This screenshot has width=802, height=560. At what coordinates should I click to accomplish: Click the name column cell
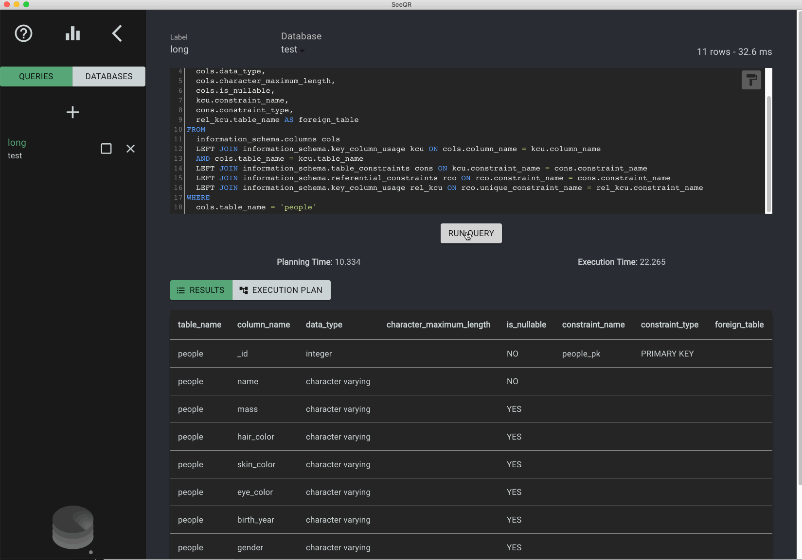[248, 381]
